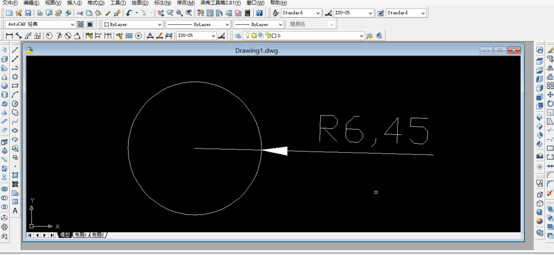Select the Multiline Text A tool
The image size is (554, 255).
[x=15, y=211]
